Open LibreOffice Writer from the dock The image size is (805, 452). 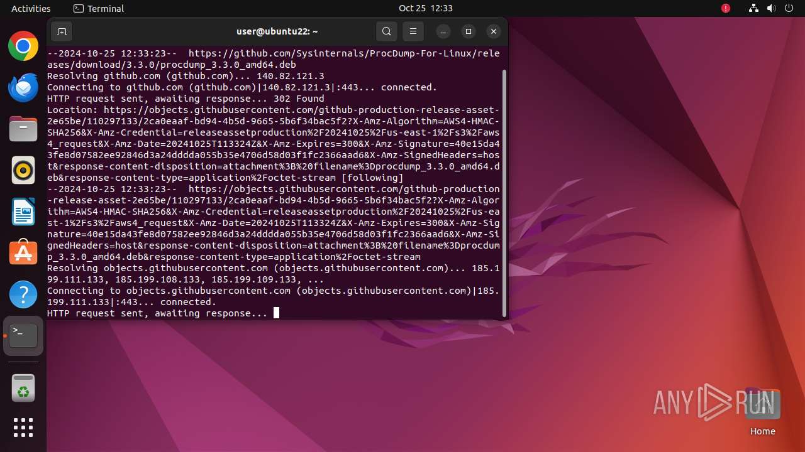(x=23, y=212)
